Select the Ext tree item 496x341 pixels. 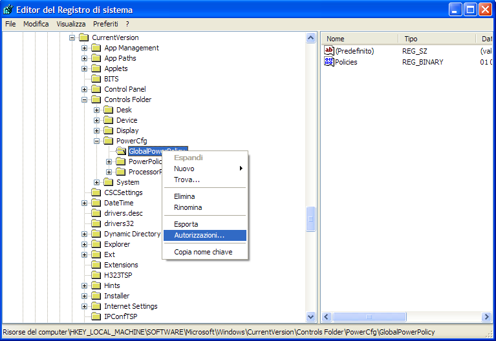click(x=109, y=254)
